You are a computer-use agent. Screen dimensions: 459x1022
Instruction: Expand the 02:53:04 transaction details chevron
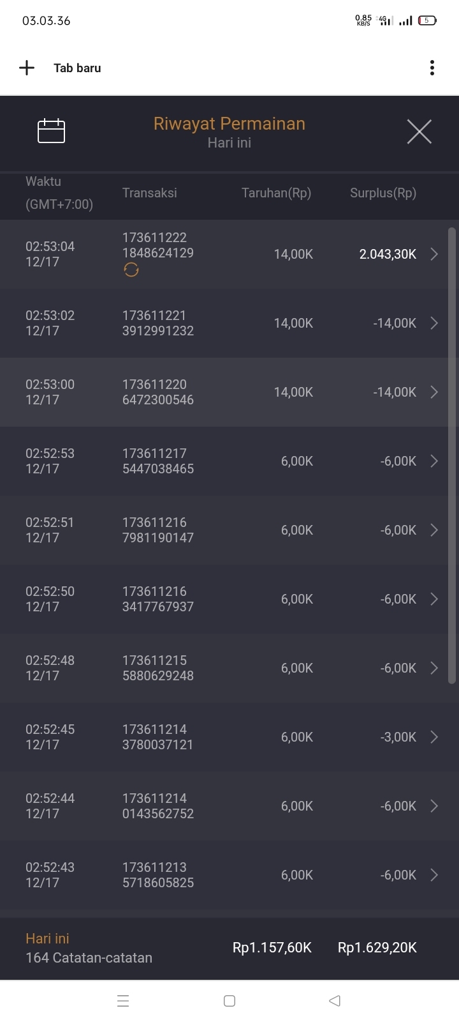point(434,254)
